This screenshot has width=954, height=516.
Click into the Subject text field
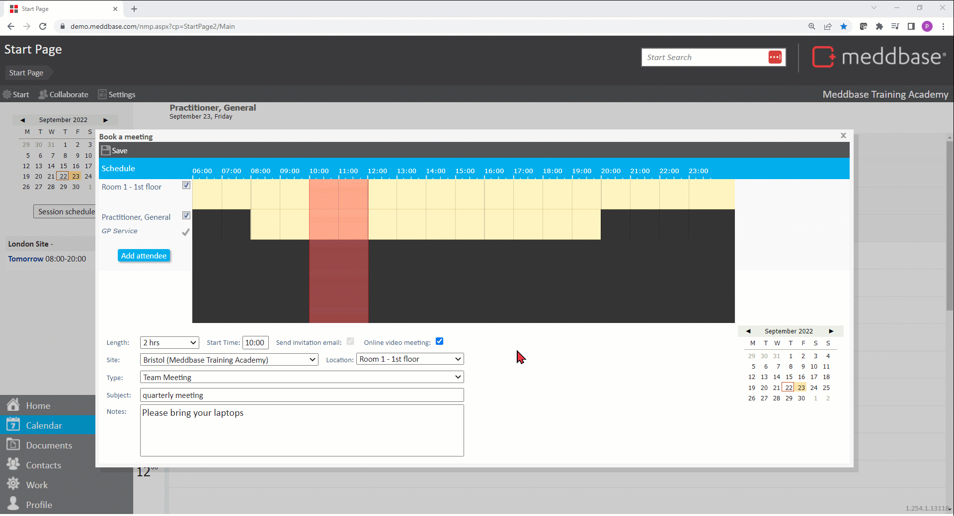click(x=302, y=395)
